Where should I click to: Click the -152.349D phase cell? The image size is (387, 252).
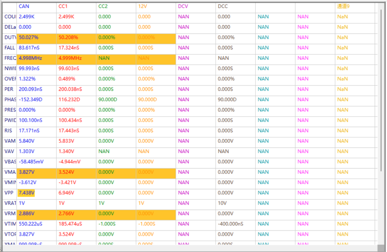(x=31, y=100)
